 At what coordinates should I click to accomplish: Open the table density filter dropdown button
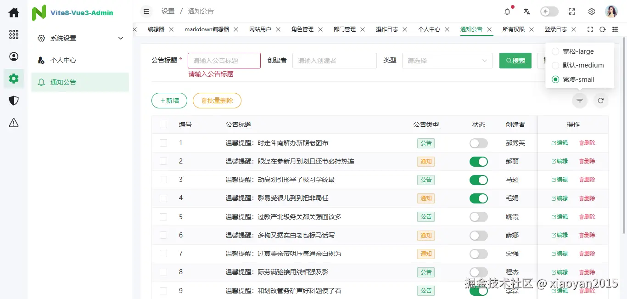coord(580,101)
